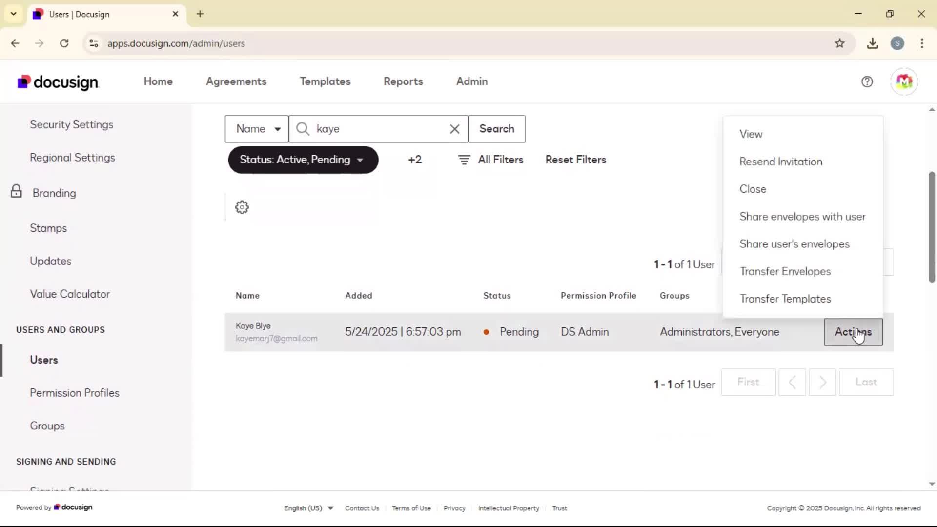Click the footer Powered by docusign logo
The height and width of the screenshot is (527, 937).
[73, 507]
